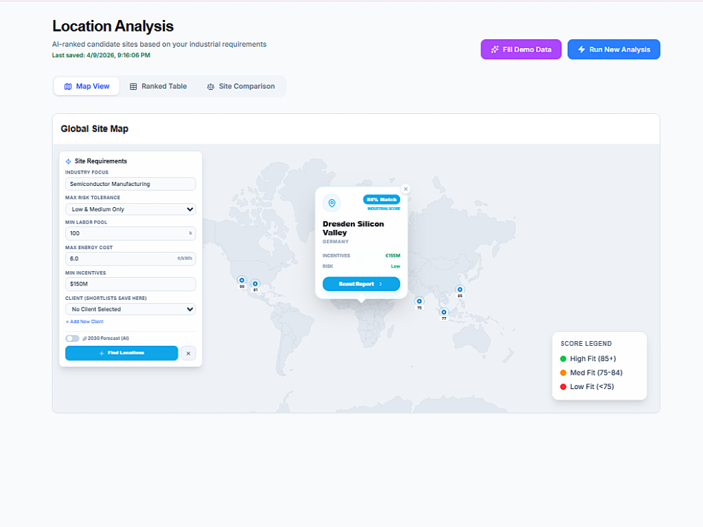The width and height of the screenshot is (703, 527).
Task: Open the Scout Report for Dresden
Action: tap(361, 284)
